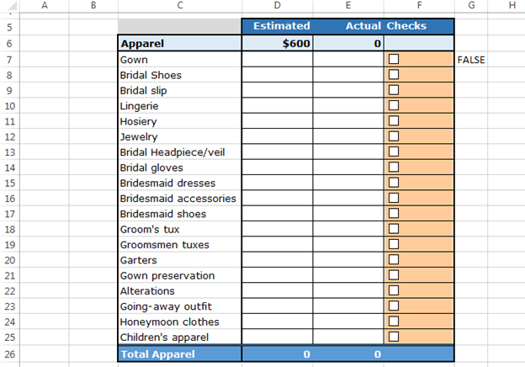This screenshot has height=367, width=525.
Task: Click the Bridal Headpiece/veil label cell
Action: click(x=180, y=152)
